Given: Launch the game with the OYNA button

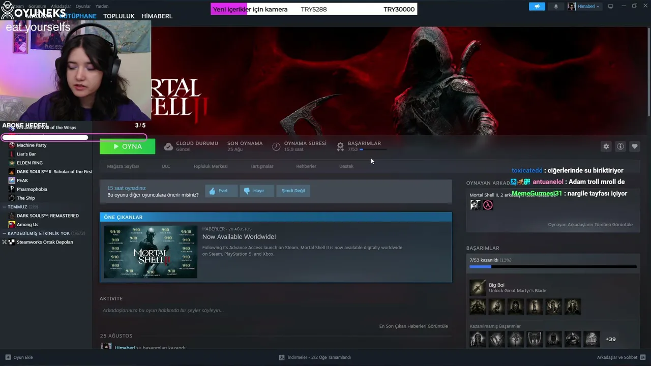Looking at the screenshot, I should click(x=127, y=146).
